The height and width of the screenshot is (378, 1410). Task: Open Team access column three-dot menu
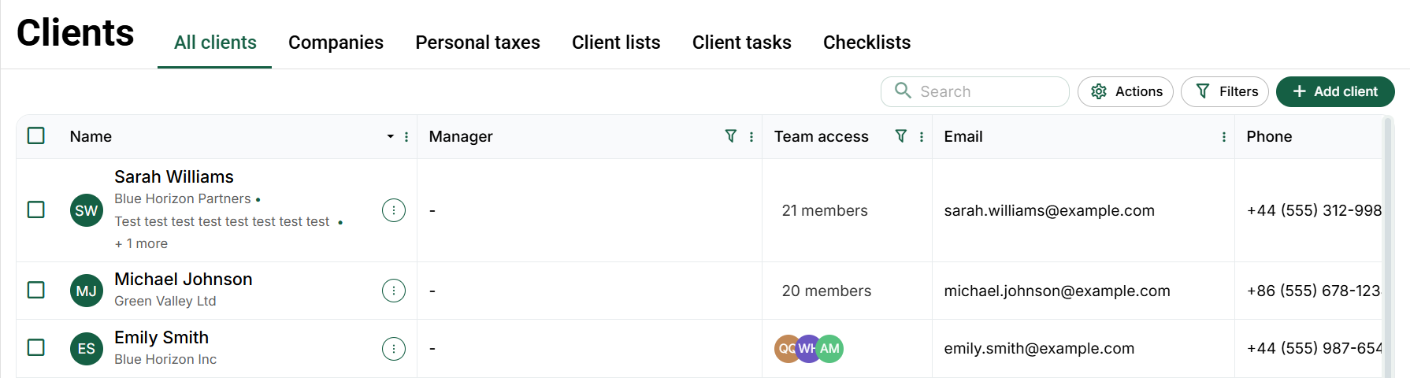coord(922,136)
